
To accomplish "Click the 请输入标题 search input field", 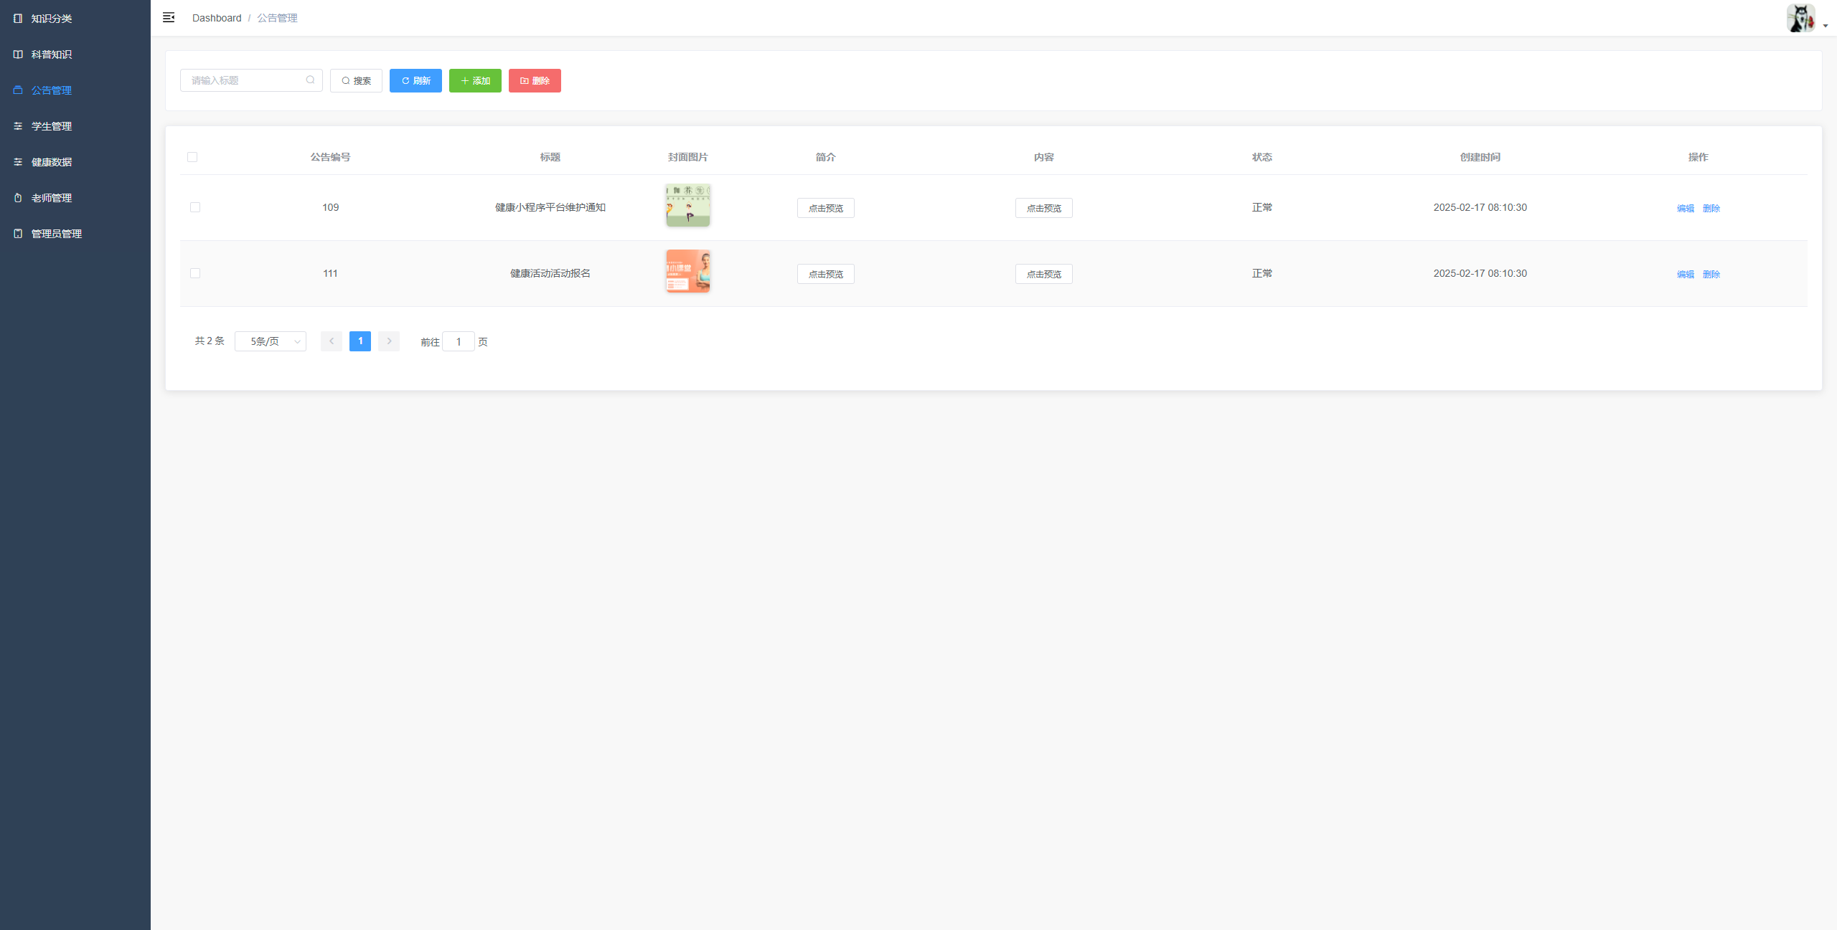I will (x=251, y=80).
